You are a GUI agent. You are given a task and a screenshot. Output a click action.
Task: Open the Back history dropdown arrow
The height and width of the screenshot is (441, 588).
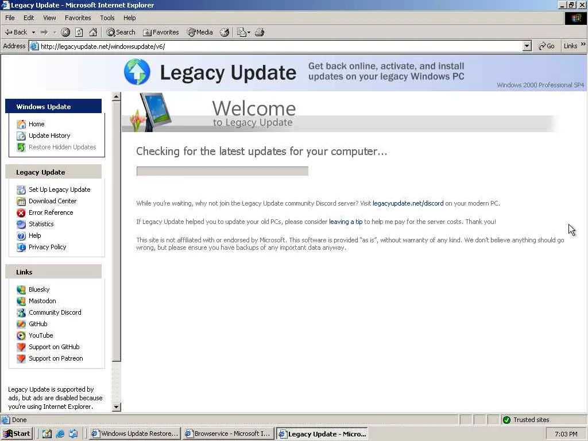point(33,32)
